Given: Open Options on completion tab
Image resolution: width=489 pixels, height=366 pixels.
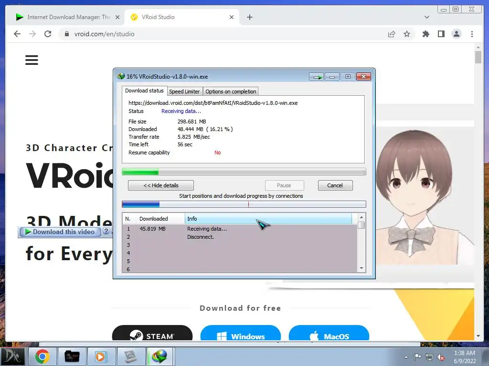Looking at the screenshot, I should click(x=231, y=91).
